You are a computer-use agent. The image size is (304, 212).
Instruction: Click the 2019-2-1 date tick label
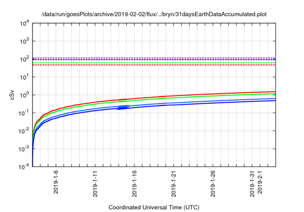click(x=260, y=182)
